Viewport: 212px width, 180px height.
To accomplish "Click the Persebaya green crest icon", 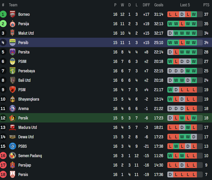I will coord(12,71).
